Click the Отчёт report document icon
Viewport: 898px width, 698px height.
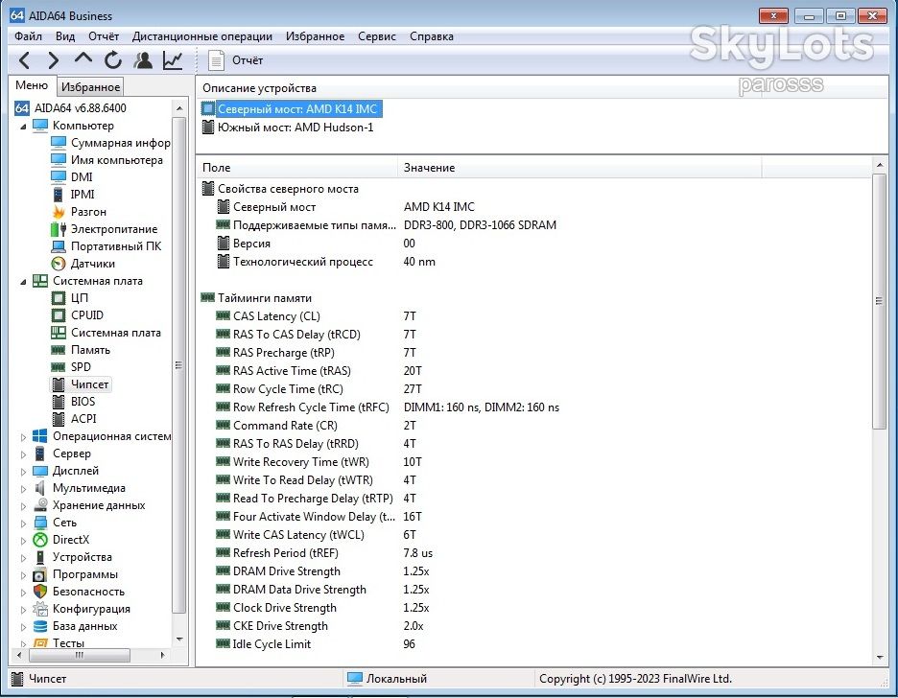(216, 60)
